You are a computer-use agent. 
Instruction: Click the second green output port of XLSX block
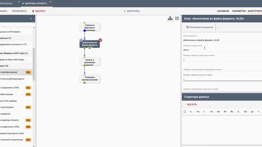pyautogui.click(x=90, y=48)
